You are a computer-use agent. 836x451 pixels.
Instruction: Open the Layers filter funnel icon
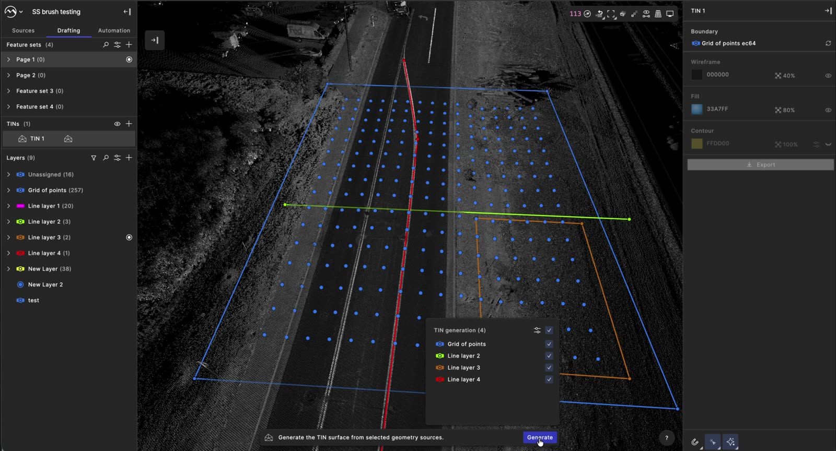pyautogui.click(x=94, y=158)
